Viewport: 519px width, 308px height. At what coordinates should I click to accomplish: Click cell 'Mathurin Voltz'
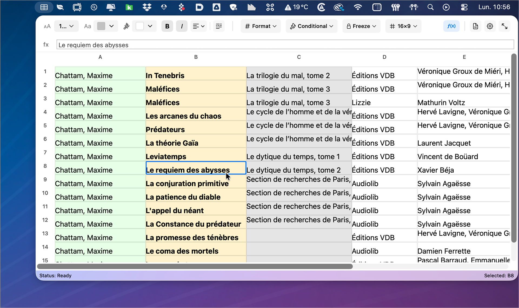[x=464, y=101]
